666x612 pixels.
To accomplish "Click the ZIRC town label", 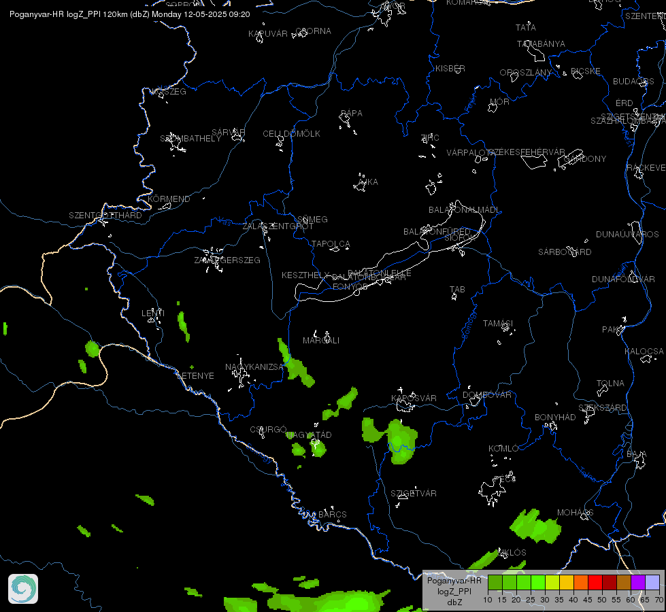I will click(x=430, y=138).
